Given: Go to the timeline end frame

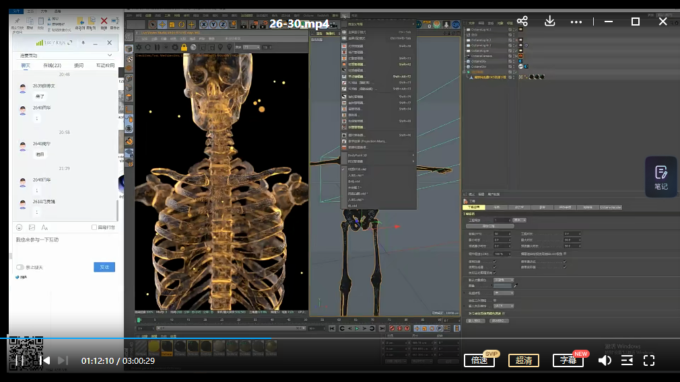Looking at the screenshot, I should click(x=382, y=329).
